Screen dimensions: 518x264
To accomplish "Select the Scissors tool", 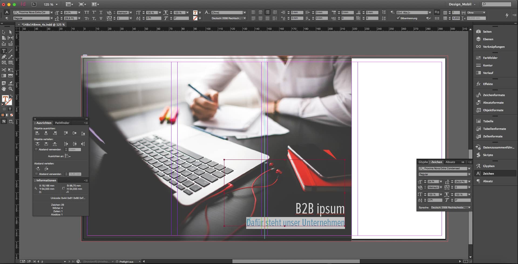I will (4, 70).
